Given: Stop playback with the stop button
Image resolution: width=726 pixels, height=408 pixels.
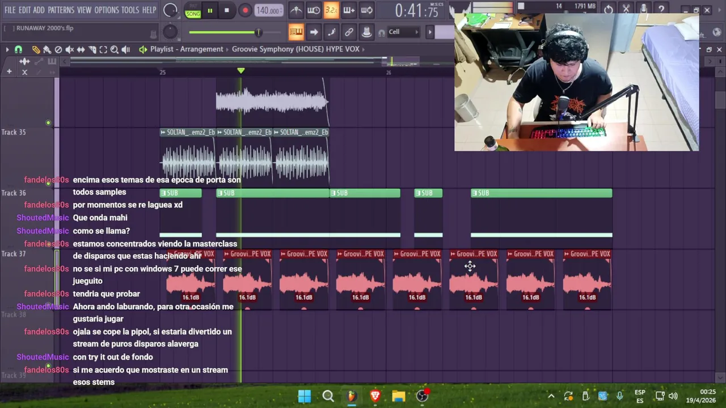Looking at the screenshot, I should [226, 10].
